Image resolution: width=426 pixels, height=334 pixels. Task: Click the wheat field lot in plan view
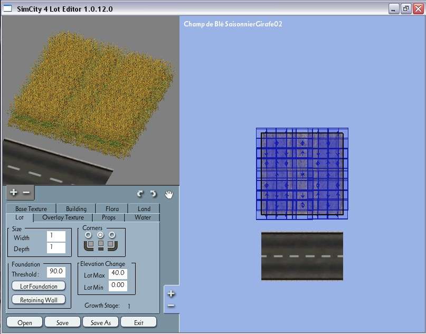tap(302, 174)
